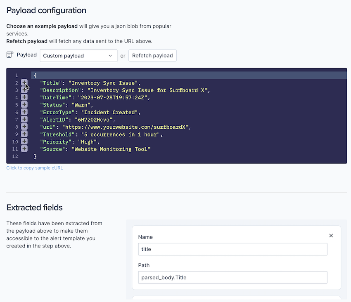Click the plus icon on line 2
The image size is (351, 302).
point(24,83)
